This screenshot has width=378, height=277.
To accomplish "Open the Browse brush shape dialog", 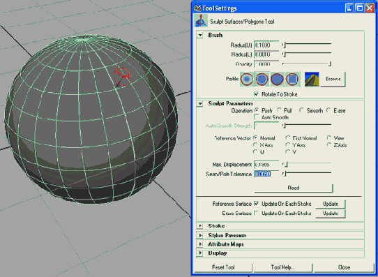I will tap(333, 79).
